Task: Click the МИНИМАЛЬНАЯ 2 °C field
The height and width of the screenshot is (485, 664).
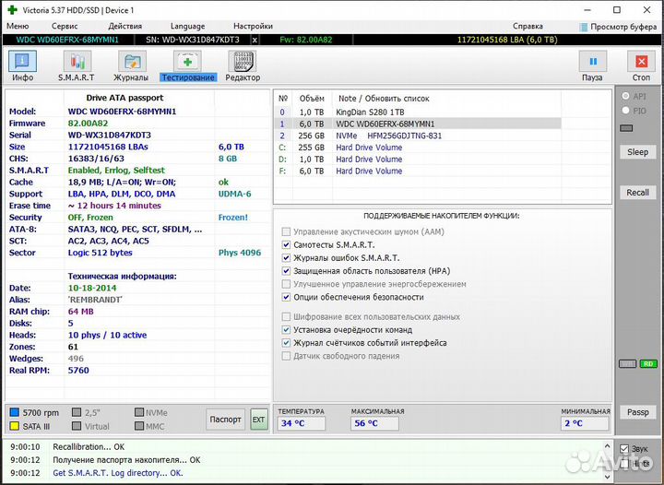Action: coord(585,423)
